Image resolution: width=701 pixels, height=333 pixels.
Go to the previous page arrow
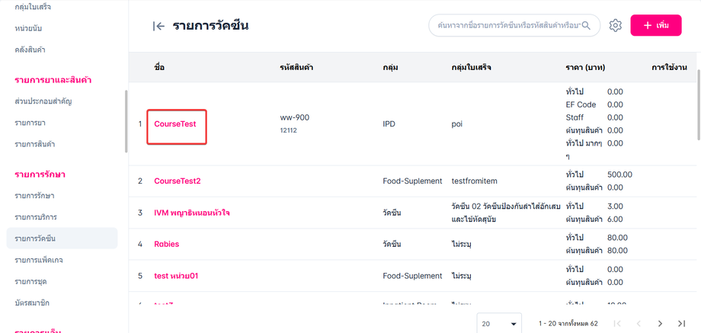point(639,324)
